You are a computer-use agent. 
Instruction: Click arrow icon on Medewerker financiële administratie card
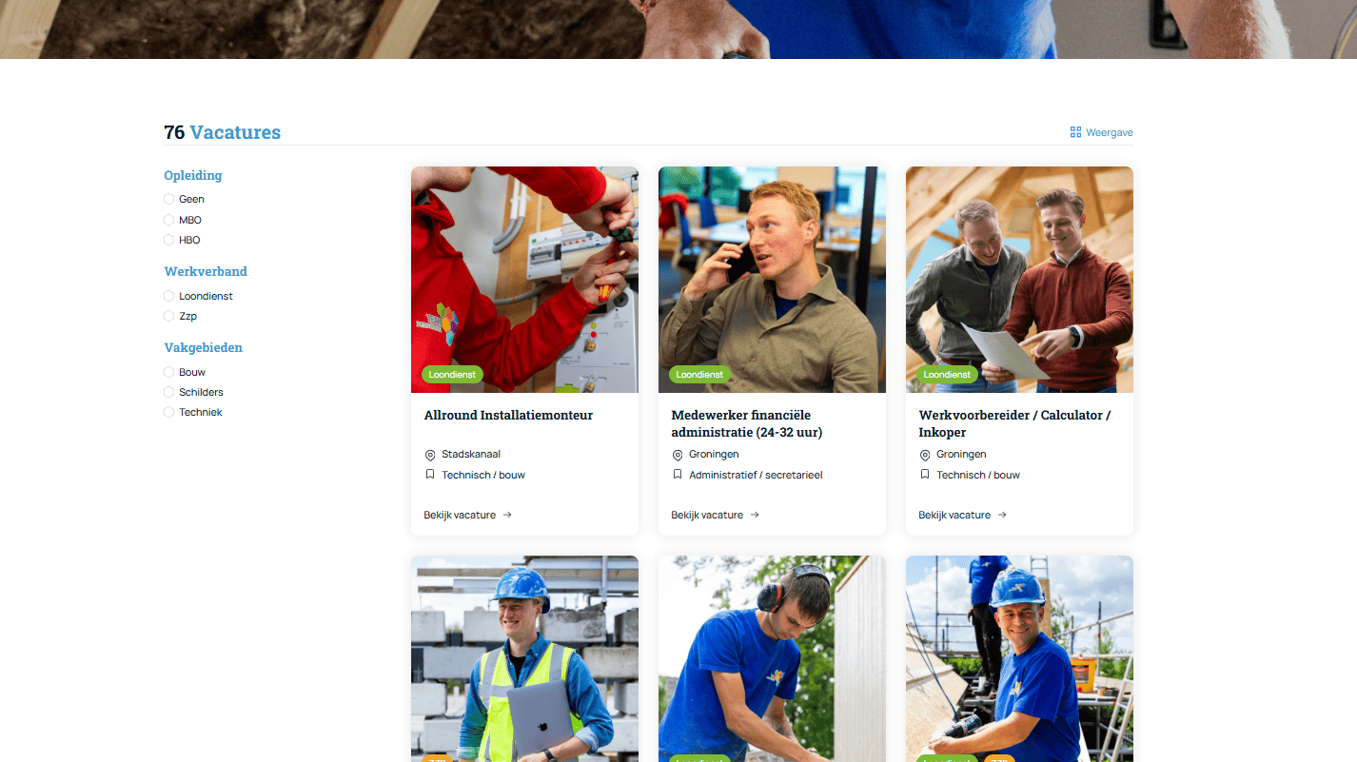point(755,515)
